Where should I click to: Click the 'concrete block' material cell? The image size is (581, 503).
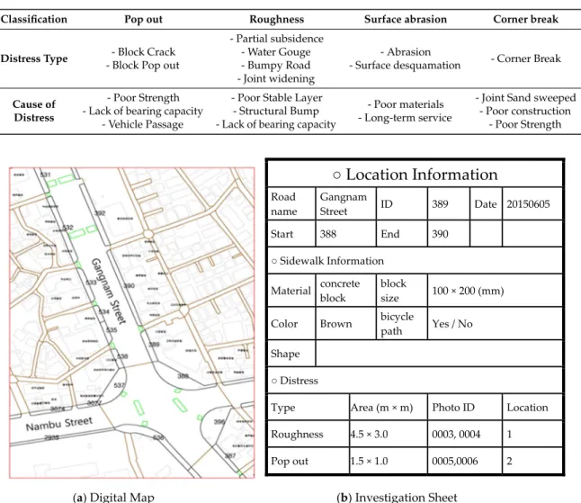tap(345, 291)
